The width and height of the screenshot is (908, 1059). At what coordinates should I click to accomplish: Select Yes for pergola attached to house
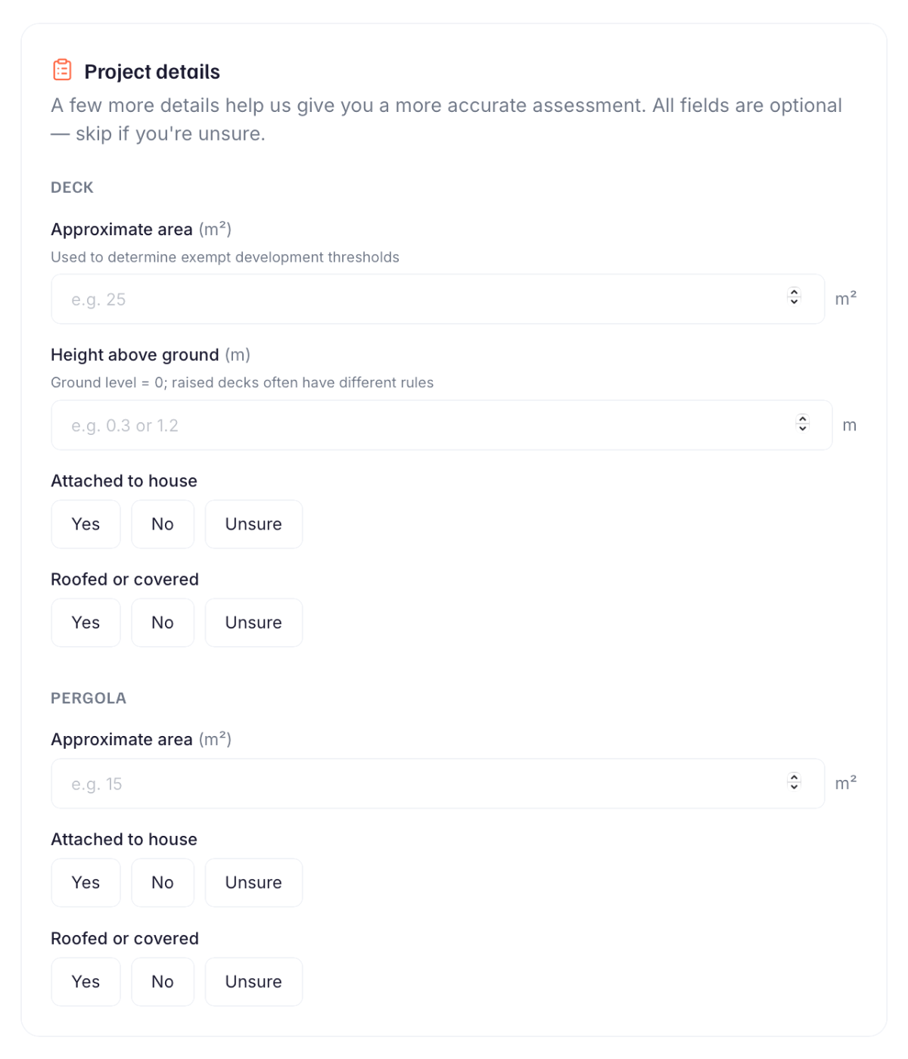pos(86,882)
